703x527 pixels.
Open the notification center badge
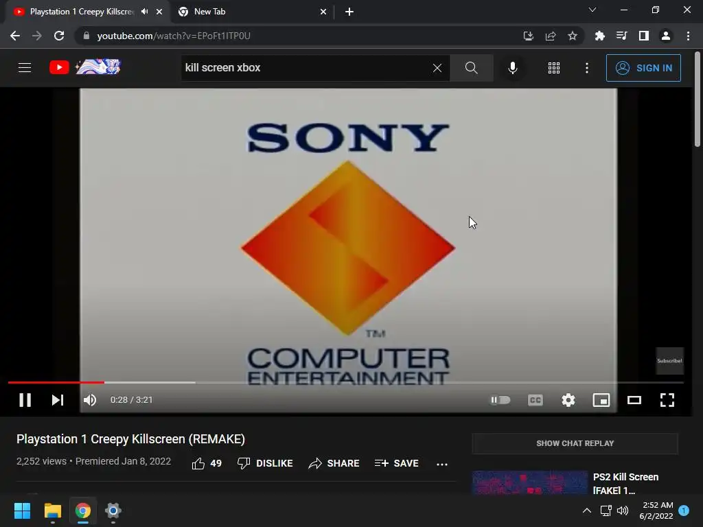click(x=684, y=511)
